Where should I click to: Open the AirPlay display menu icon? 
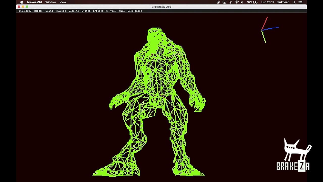coord(224,2)
